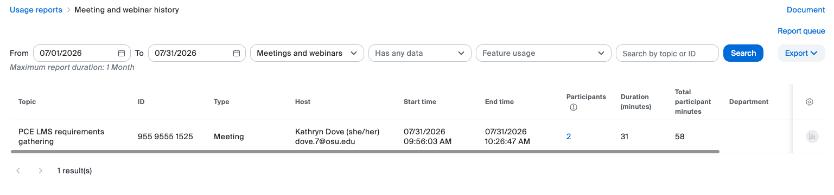Open the To date calendar picker icon

pos(237,53)
